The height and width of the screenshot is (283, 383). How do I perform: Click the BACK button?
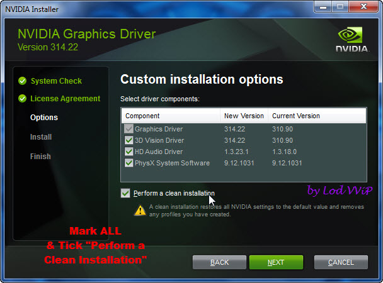pos(219,262)
